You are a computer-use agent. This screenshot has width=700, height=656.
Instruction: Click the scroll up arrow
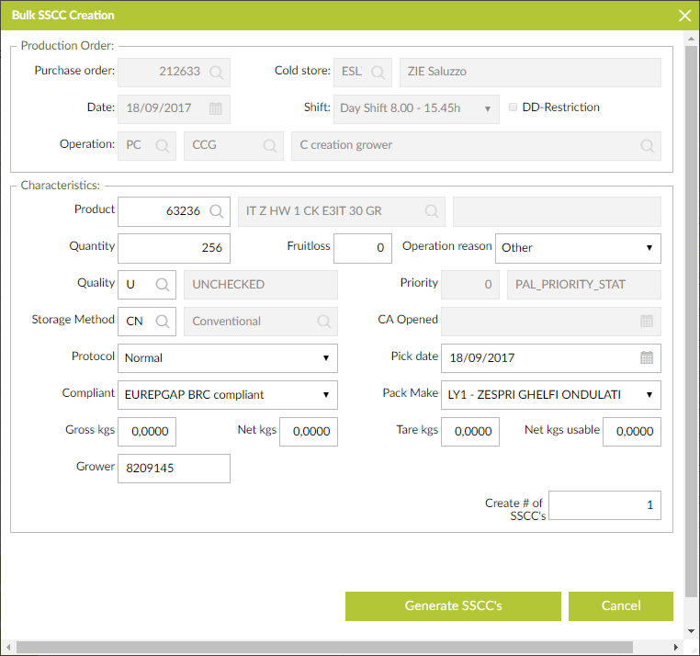pos(691,39)
